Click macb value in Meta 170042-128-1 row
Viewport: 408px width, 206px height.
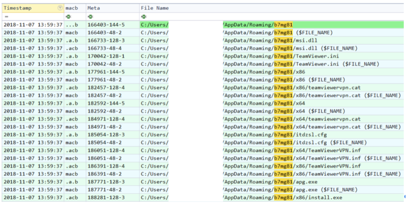(x=75, y=56)
